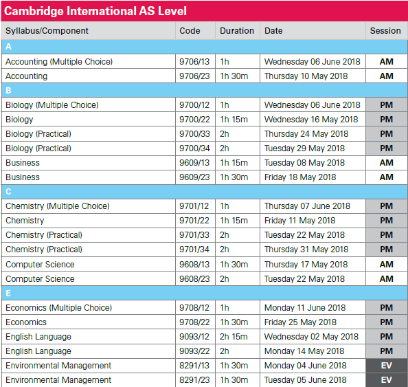This screenshot has height=387, width=408.
Task: Click the blue section E heading row
Action: point(204,294)
